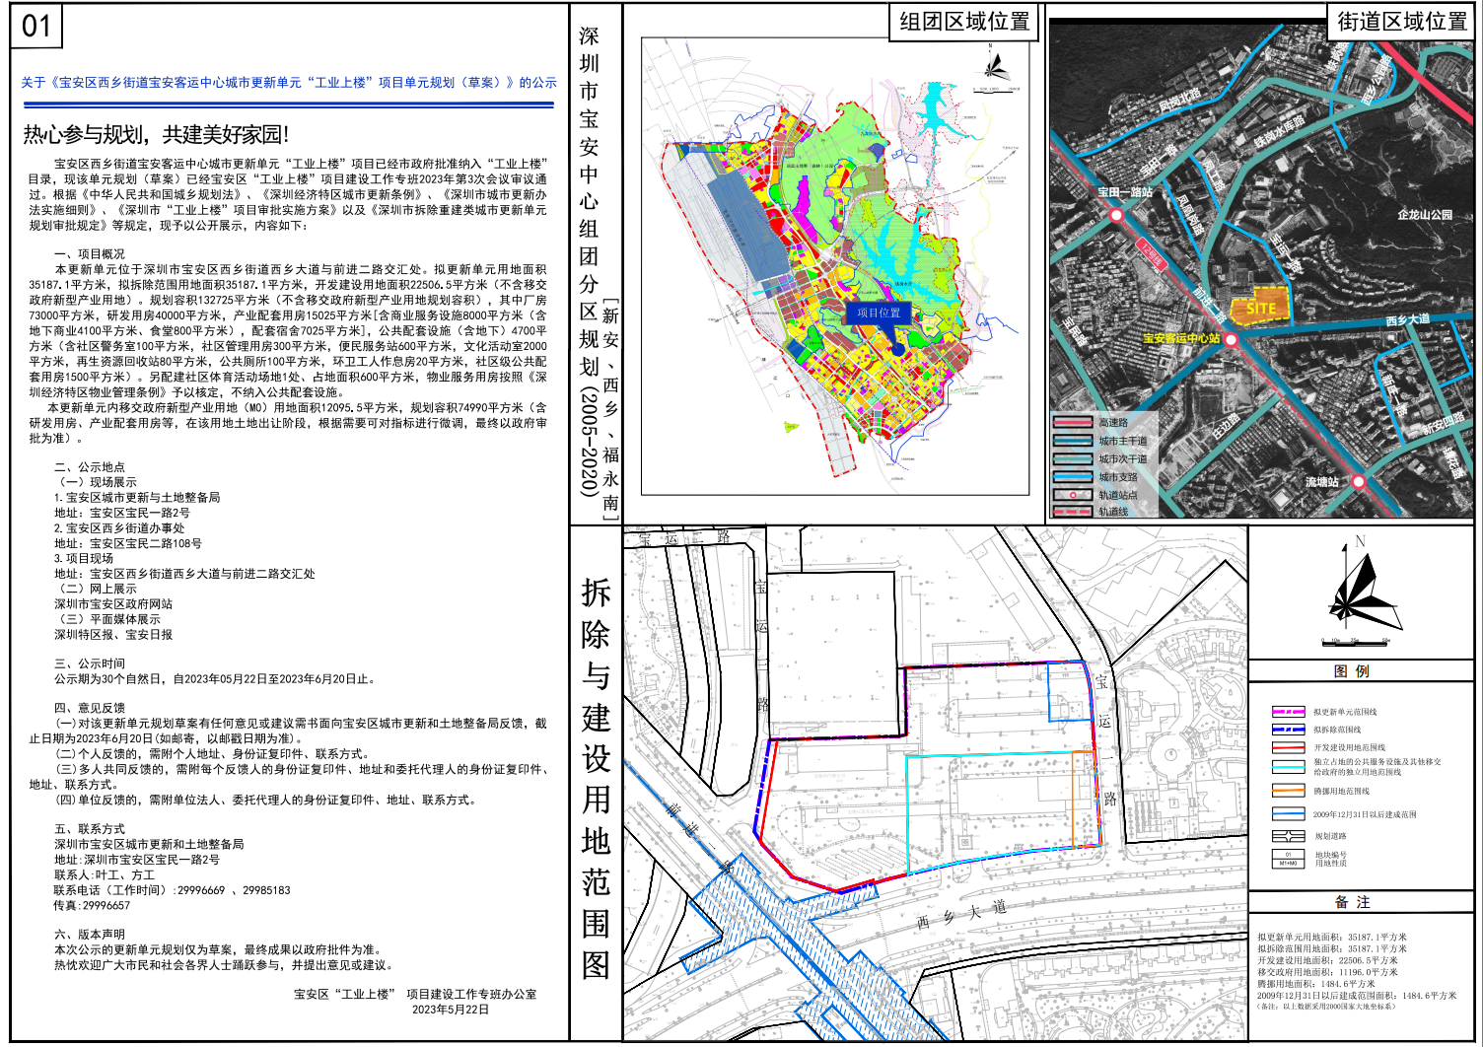Click the 城市主干道 legend swatch

pos(1073,441)
